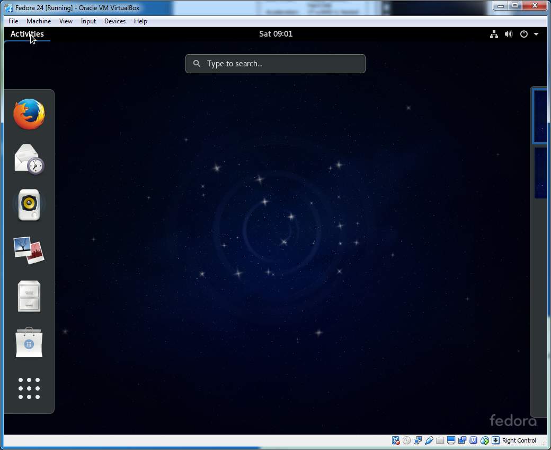Click the mouse integration status icon
551x450 pixels.
tap(485, 440)
